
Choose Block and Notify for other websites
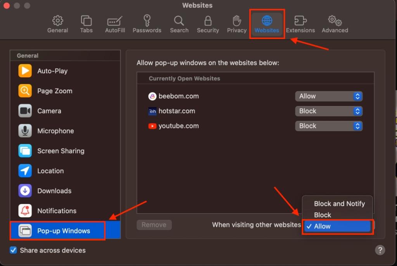click(339, 203)
